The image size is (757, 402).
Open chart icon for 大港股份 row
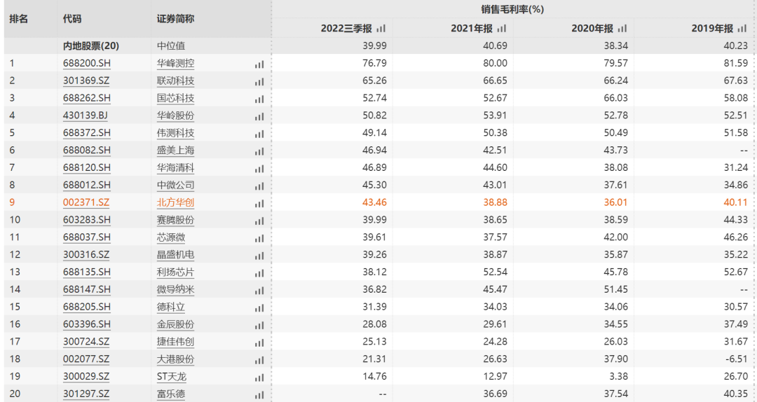259,359
